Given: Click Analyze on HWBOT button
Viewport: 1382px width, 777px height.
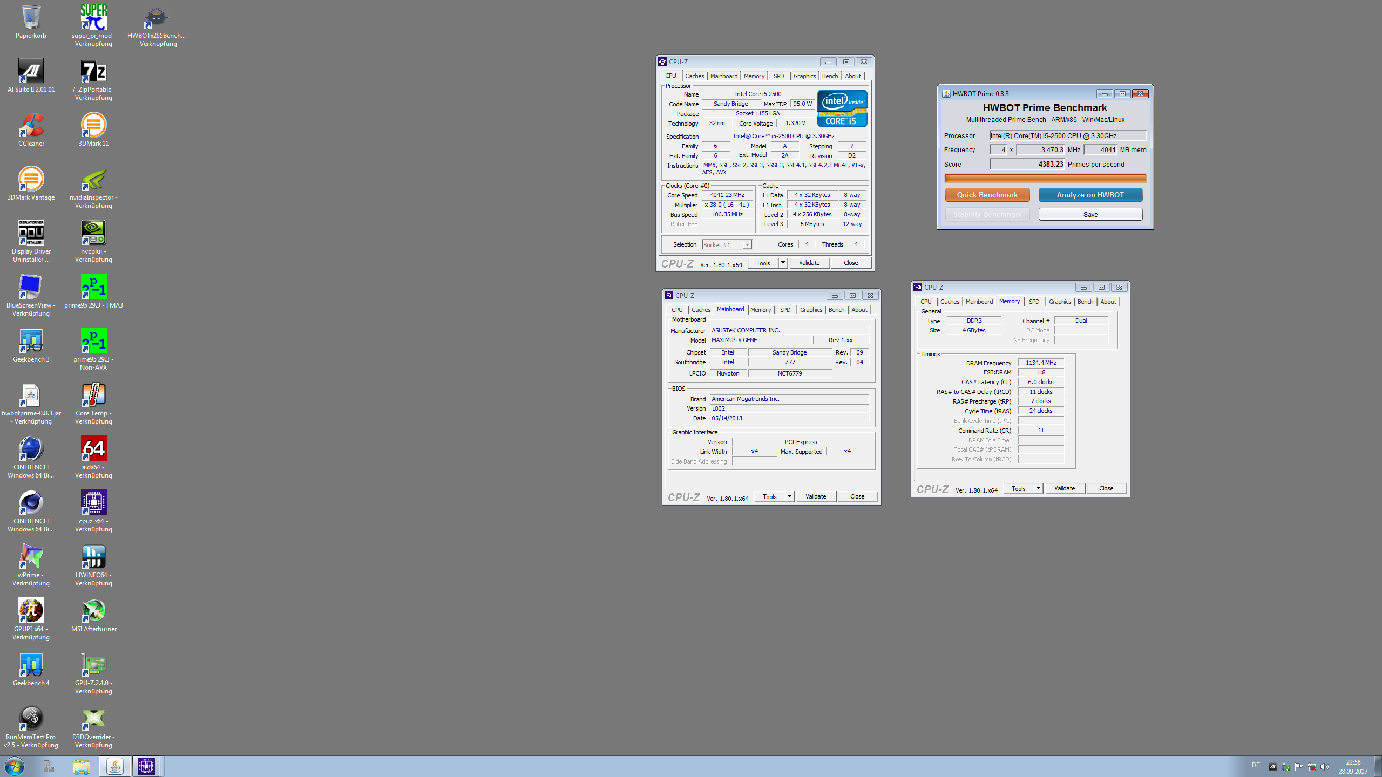Looking at the screenshot, I should click(x=1090, y=195).
